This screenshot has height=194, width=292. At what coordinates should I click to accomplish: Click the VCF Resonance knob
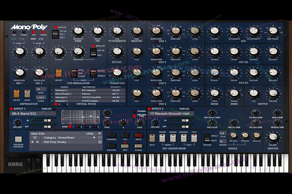234,32
